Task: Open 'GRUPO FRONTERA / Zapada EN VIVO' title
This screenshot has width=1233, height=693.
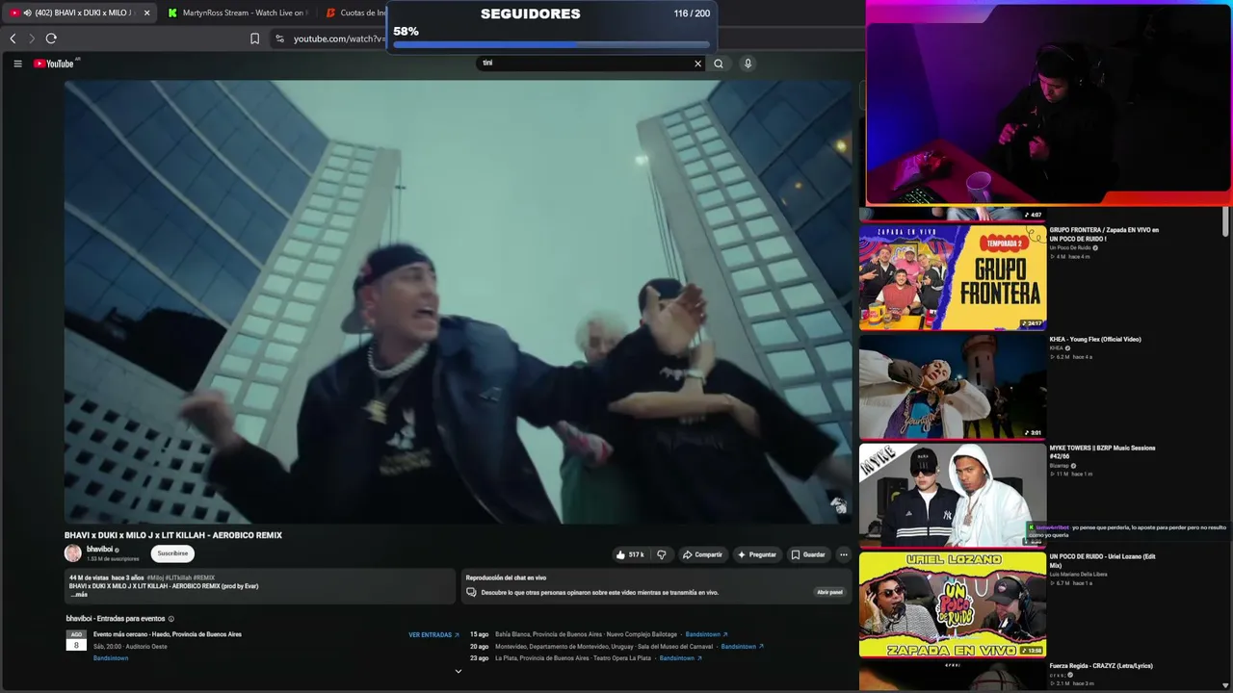Action: 1104,234
